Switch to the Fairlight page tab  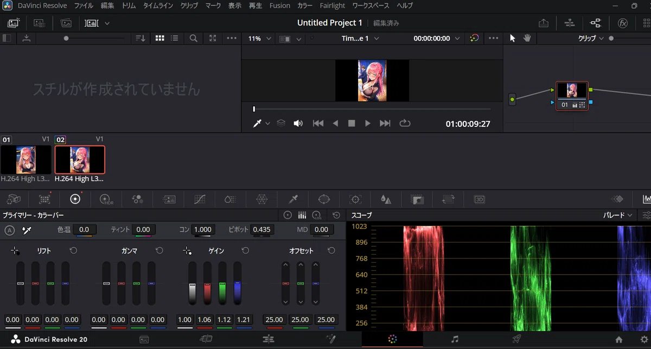(x=455, y=339)
